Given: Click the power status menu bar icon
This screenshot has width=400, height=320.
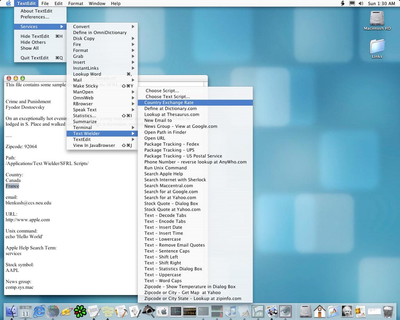Looking at the screenshot, I should pos(343,3).
